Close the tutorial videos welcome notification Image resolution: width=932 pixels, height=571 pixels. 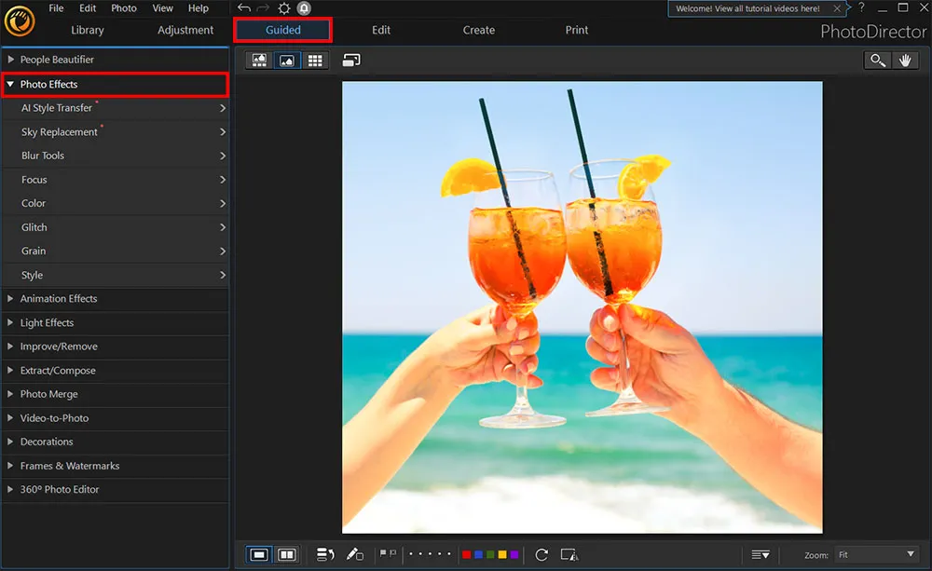click(x=837, y=8)
